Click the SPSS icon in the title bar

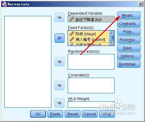coord(4,4)
